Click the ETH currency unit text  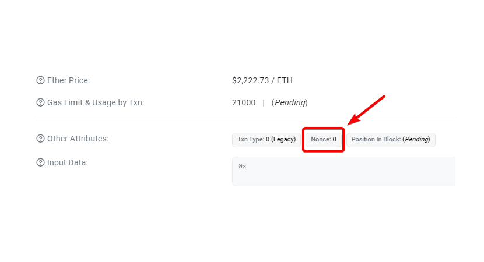285,80
